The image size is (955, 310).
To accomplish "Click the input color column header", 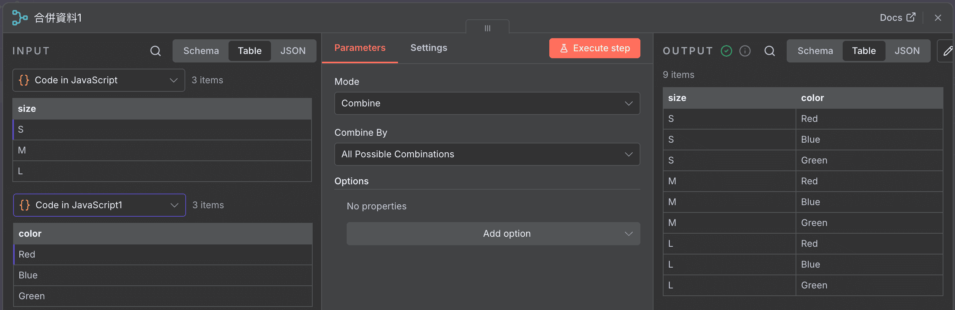I will coord(163,234).
